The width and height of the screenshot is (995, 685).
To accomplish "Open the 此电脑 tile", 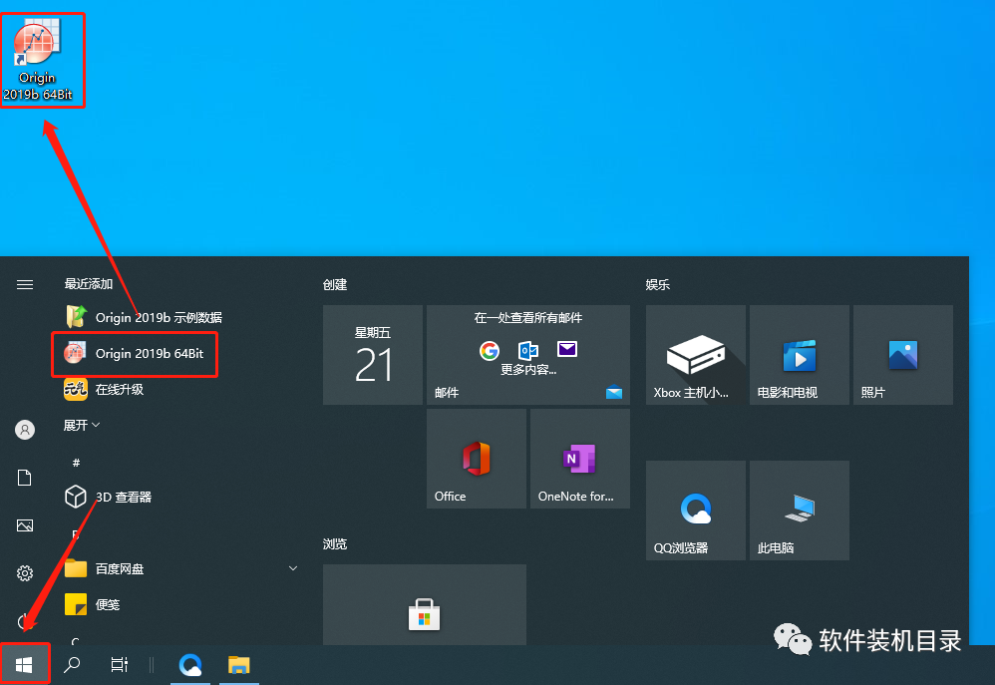I will (x=800, y=511).
